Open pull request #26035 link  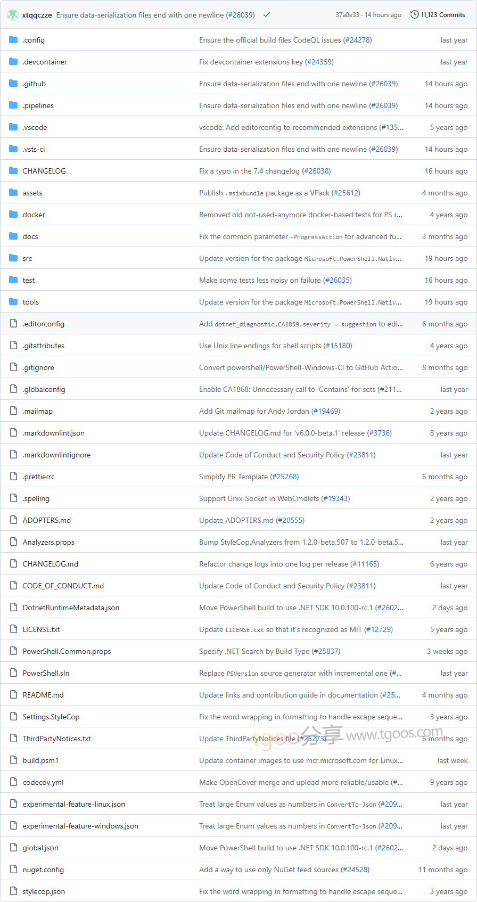coord(338,280)
